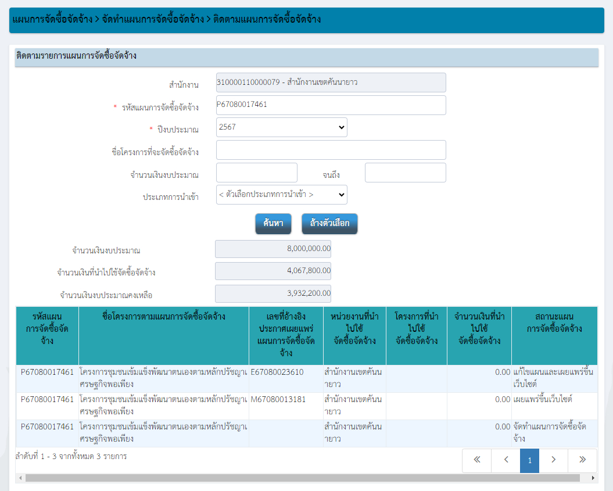Go to previous page of results

[x=506, y=460]
